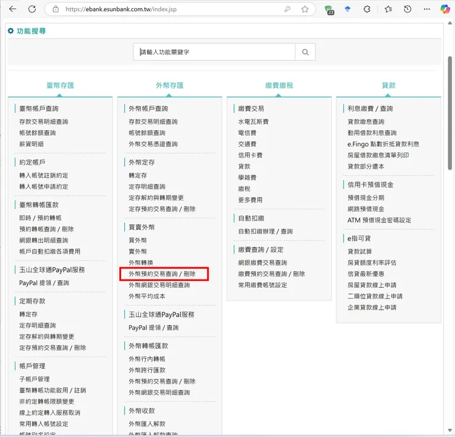Select the 外幣存匯 column tab
This screenshot has height=437, width=455.
pos(170,85)
